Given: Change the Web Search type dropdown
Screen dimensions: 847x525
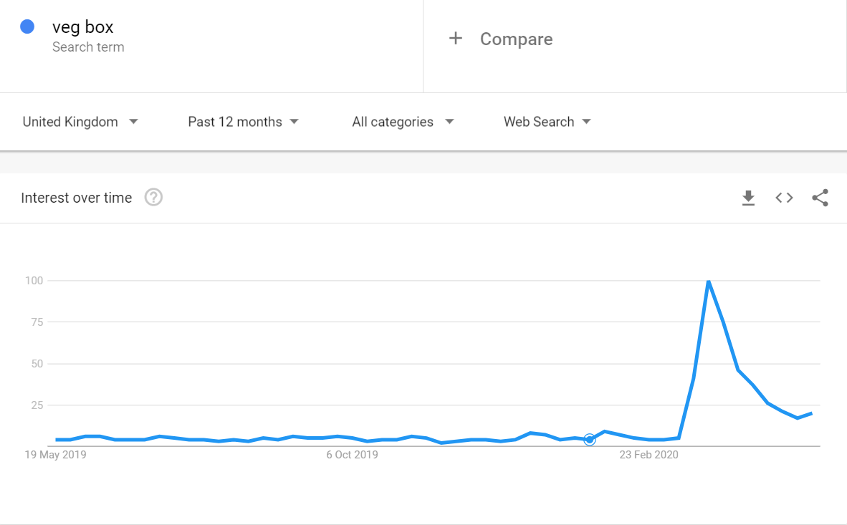Looking at the screenshot, I should pos(547,122).
